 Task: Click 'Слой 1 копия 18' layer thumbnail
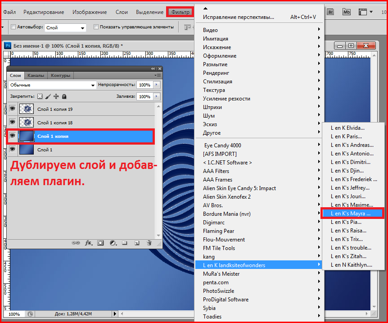coord(27,122)
